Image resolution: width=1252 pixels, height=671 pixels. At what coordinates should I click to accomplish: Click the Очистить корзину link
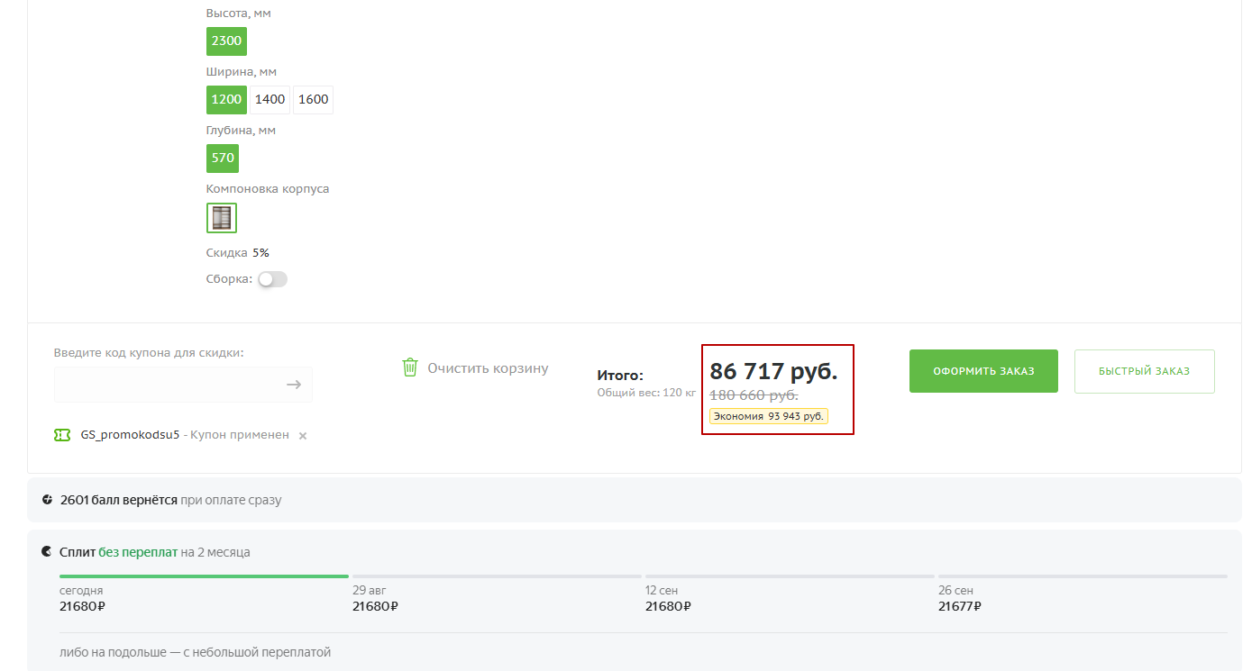(488, 368)
